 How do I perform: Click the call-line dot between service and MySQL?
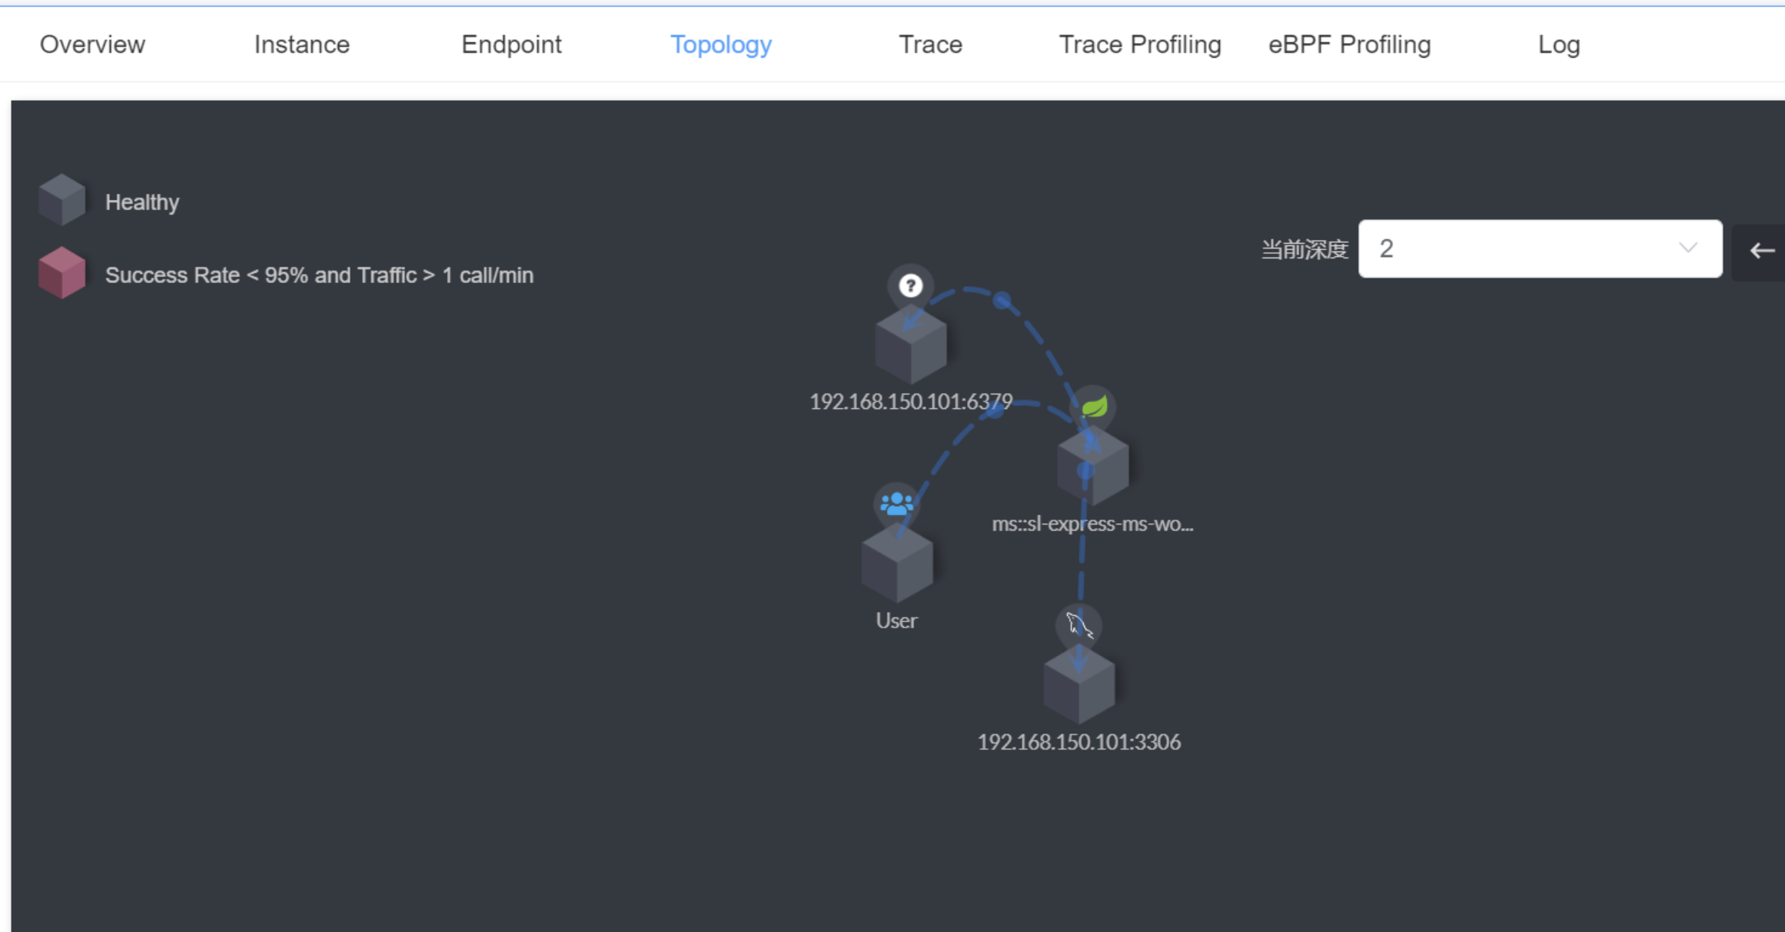pos(1085,471)
